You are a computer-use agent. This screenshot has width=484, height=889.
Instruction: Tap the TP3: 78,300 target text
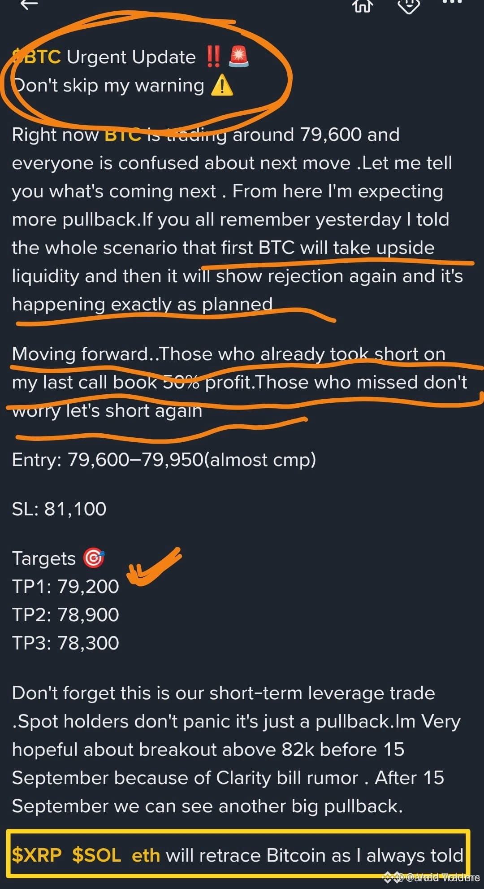point(65,643)
